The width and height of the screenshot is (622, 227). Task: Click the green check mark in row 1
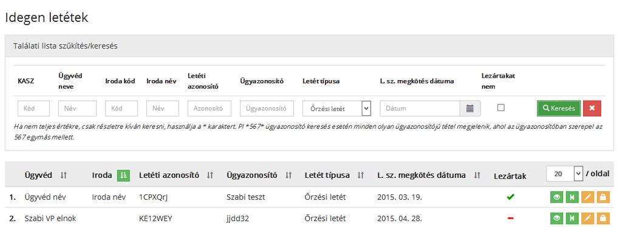[510, 197]
